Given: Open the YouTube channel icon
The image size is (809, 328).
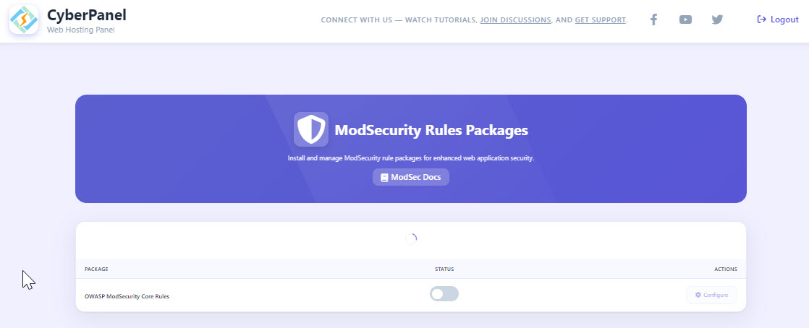Looking at the screenshot, I should tap(685, 20).
